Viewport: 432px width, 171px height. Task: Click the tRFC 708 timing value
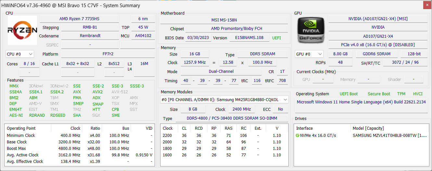pos(282,81)
